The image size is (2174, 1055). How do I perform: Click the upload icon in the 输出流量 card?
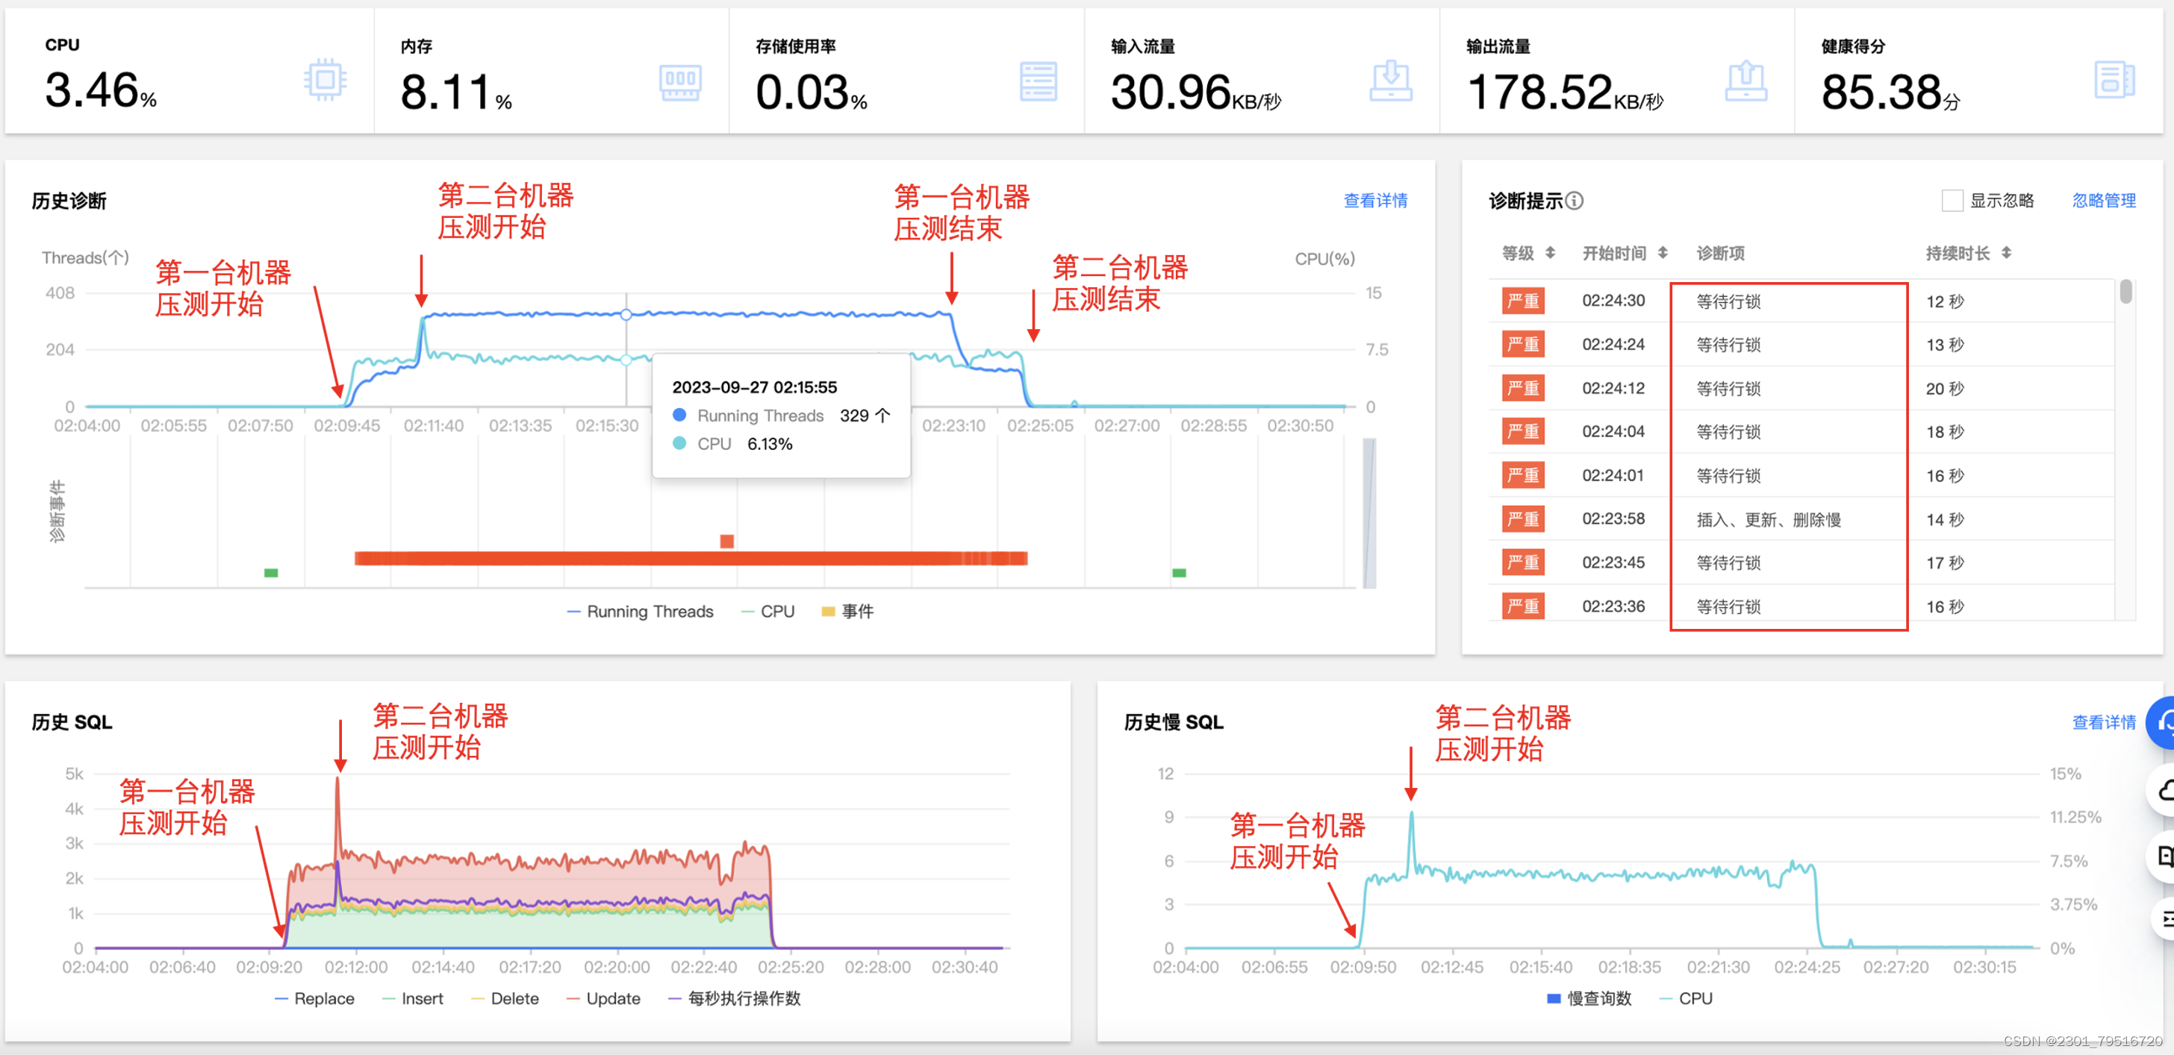click(x=1746, y=81)
